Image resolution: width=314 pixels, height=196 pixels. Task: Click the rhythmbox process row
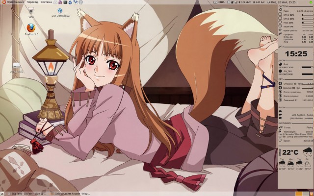point(298,39)
